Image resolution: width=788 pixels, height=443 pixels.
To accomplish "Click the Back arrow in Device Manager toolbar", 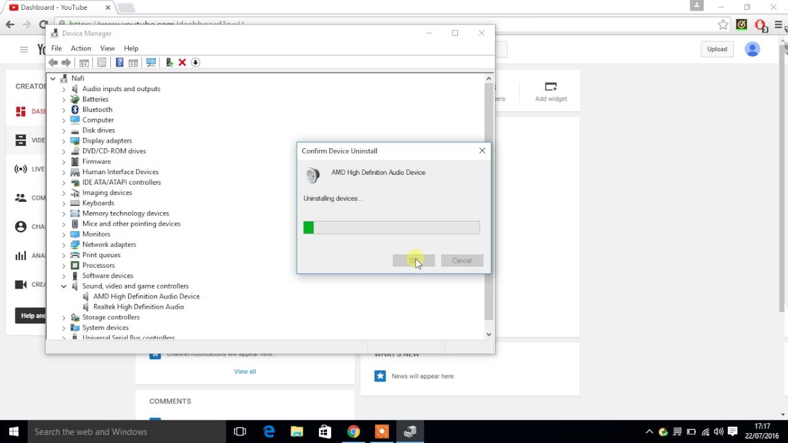I will pos(53,62).
